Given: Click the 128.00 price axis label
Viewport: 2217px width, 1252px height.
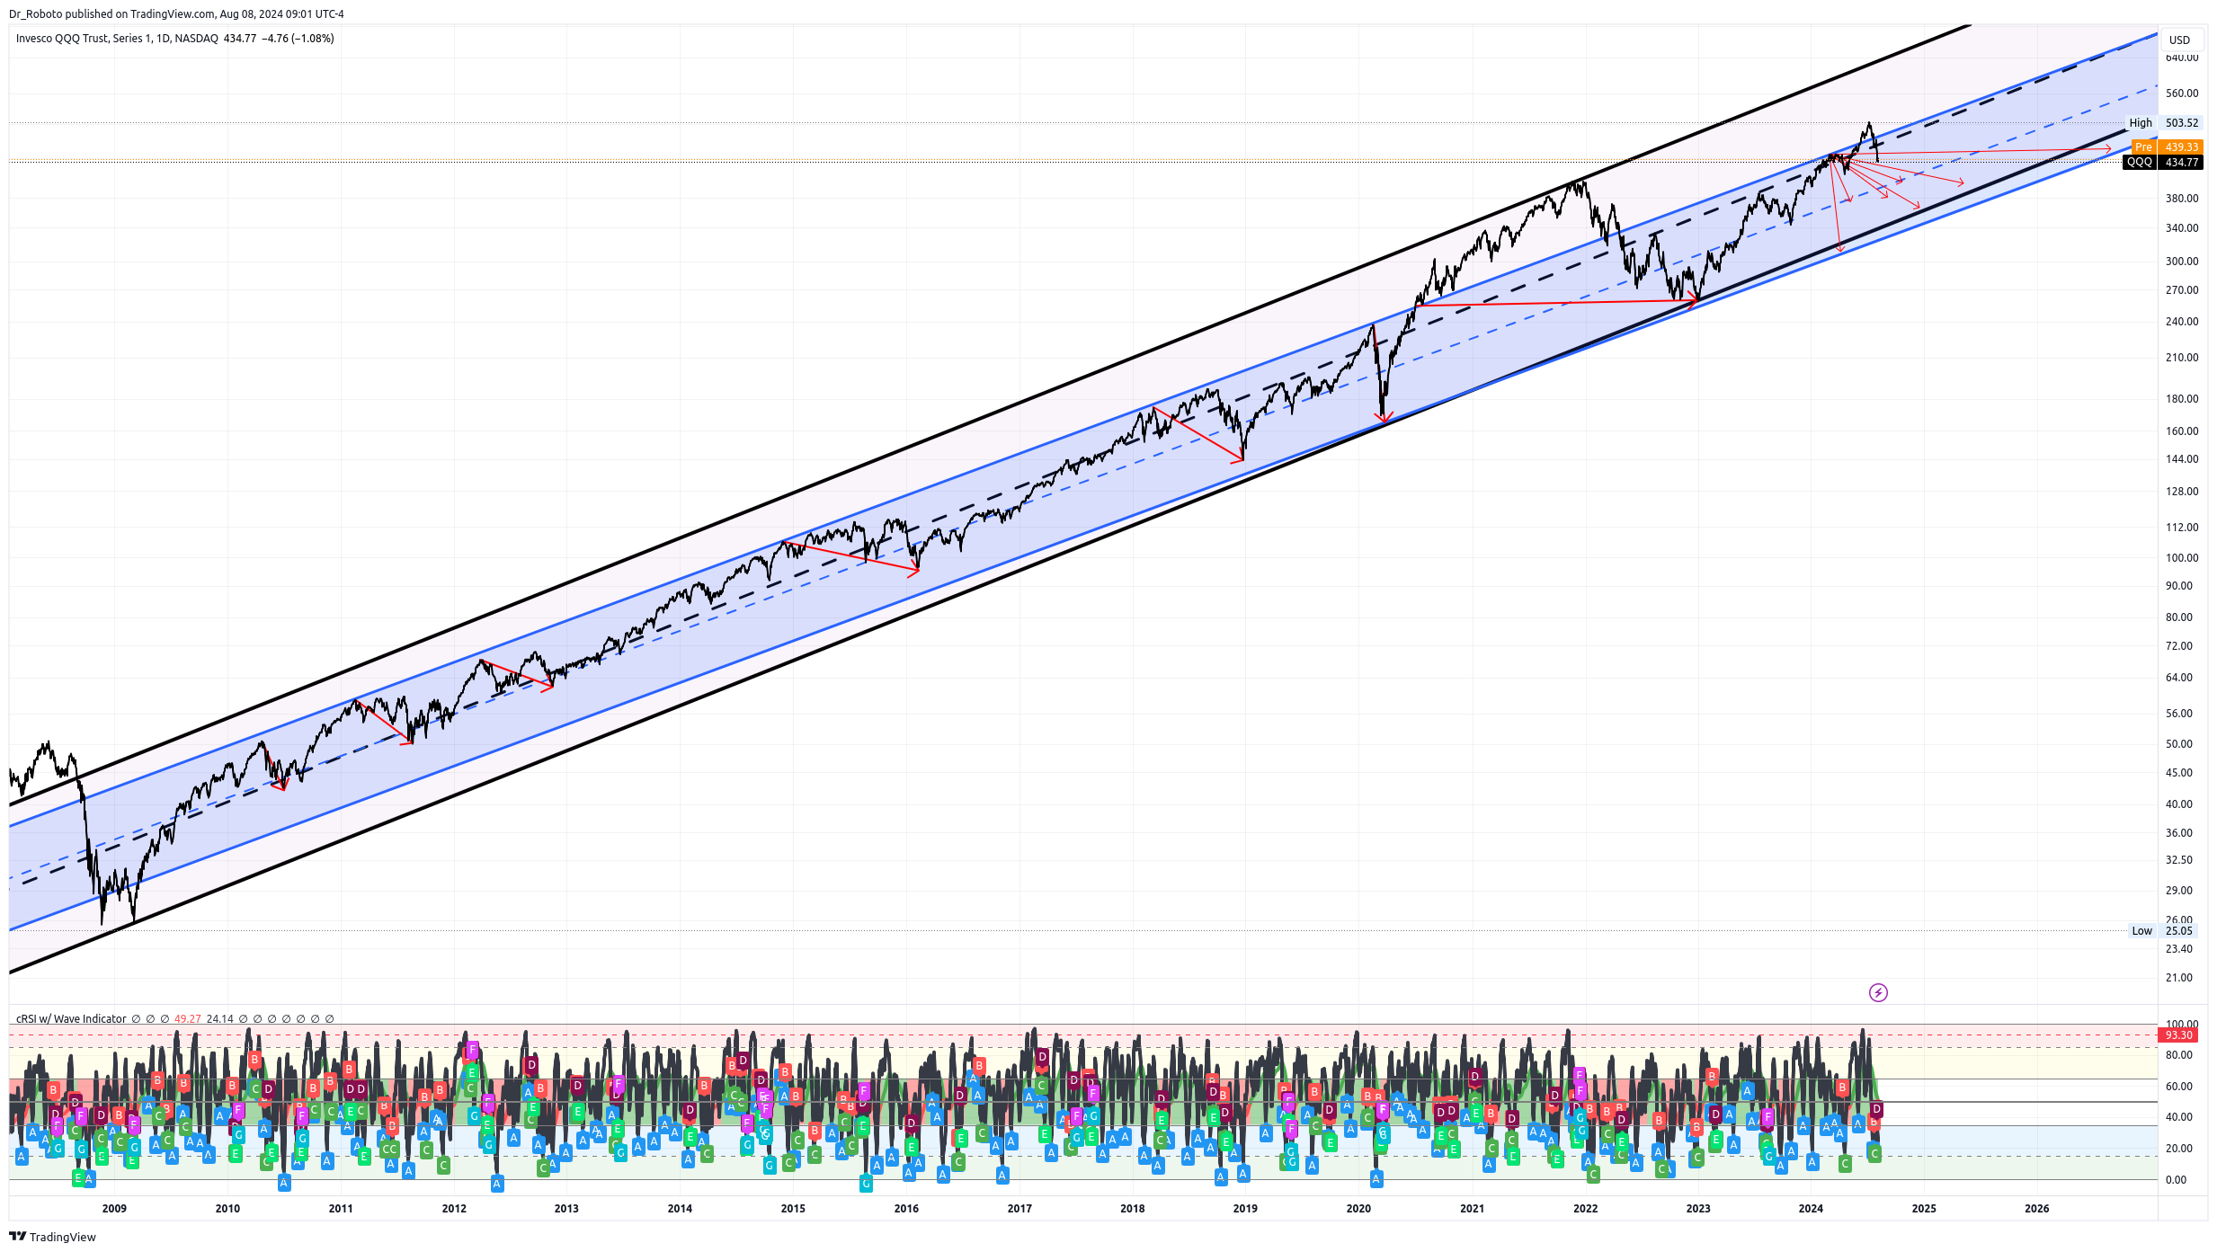Looking at the screenshot, I should coord(2182,491).
